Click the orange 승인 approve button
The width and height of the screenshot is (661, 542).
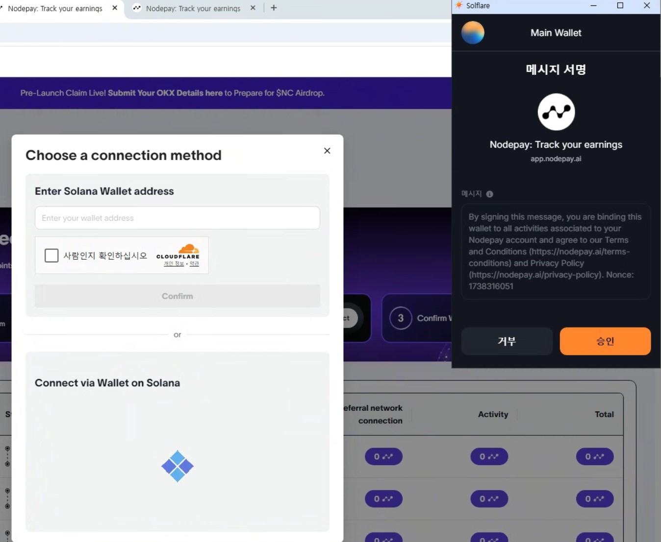pos(605,341)
